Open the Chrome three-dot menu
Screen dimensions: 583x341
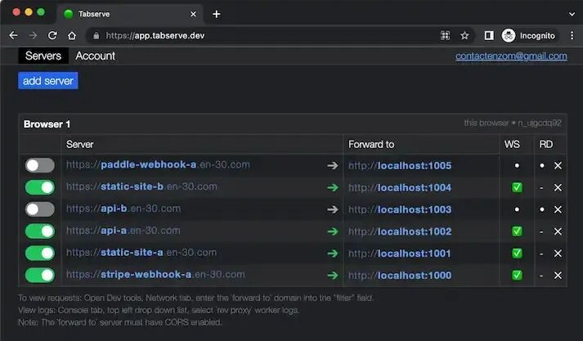point(572,35)
